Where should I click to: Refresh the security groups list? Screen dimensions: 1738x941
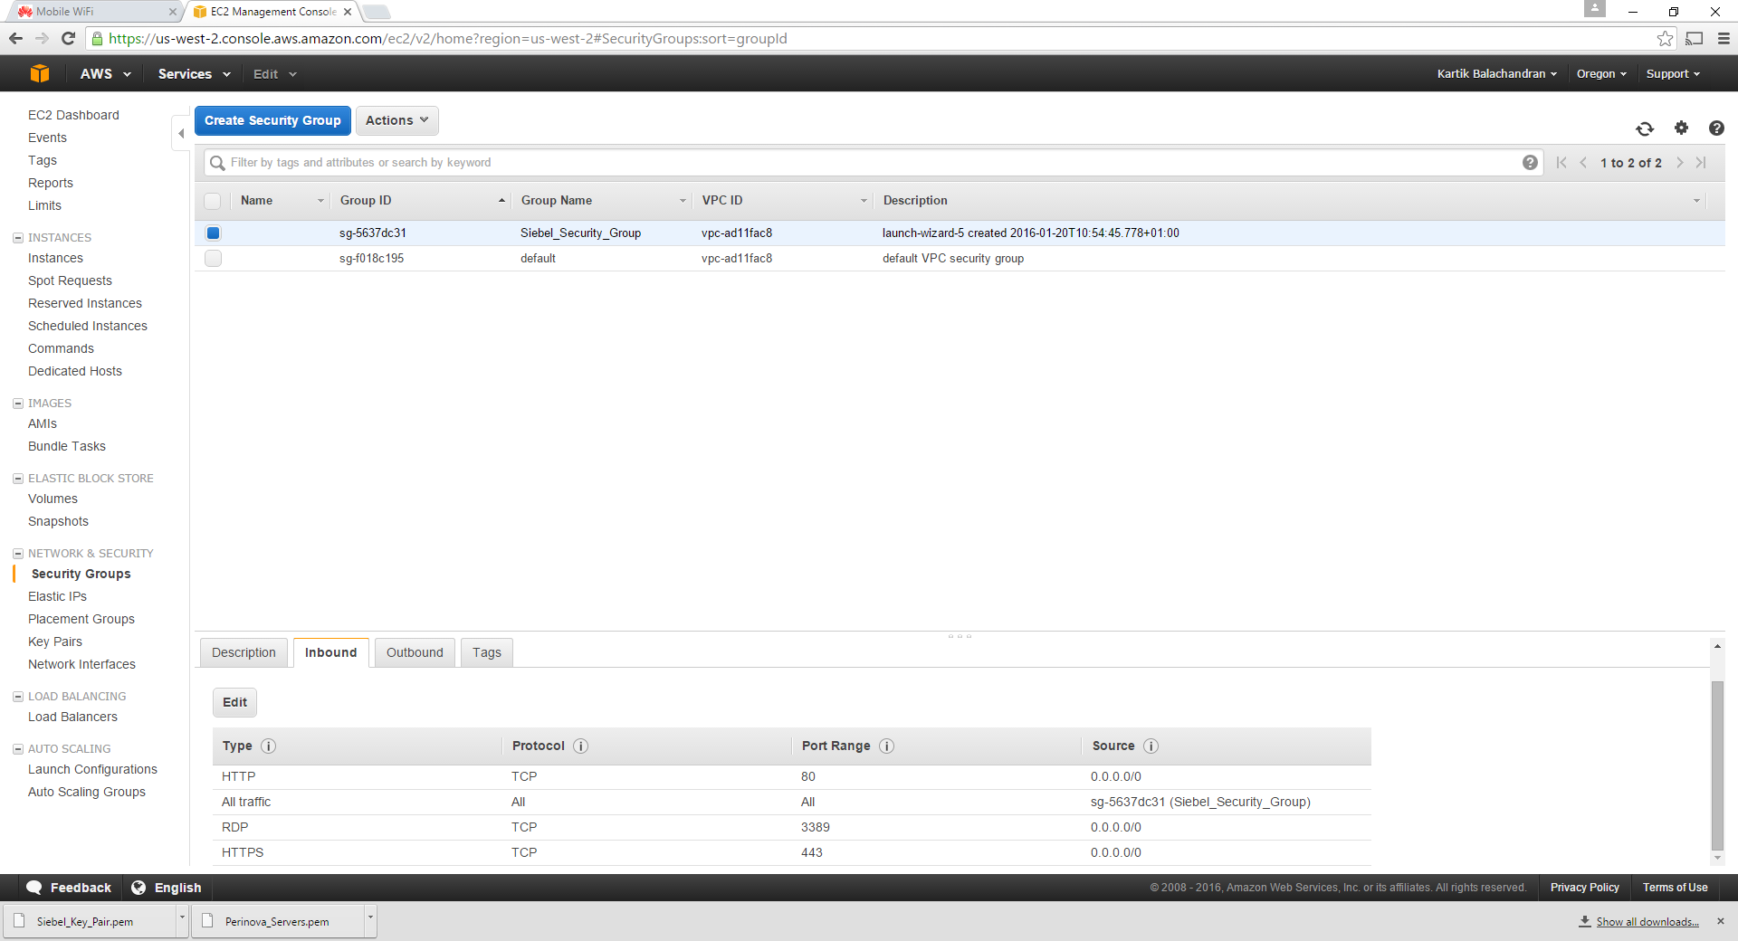(x=1645, y=128)
